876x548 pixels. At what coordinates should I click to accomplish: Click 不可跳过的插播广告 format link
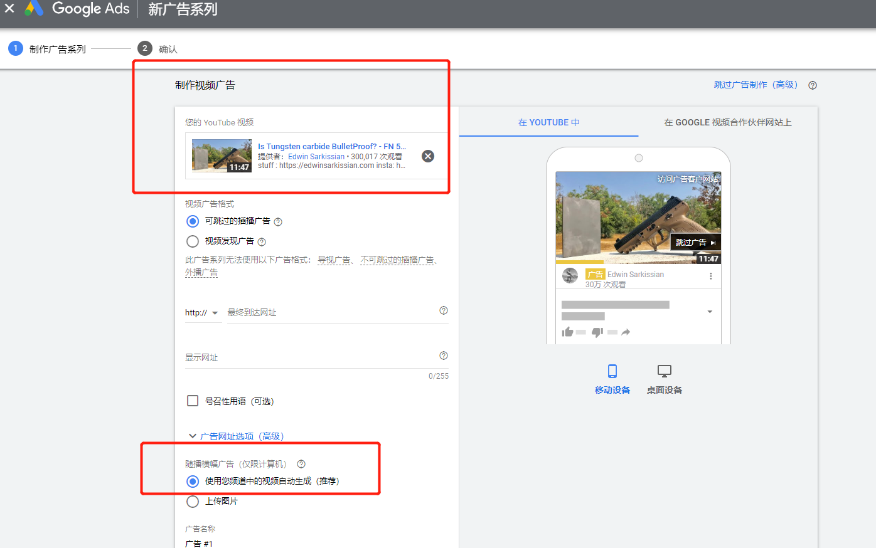click(397, 260)
